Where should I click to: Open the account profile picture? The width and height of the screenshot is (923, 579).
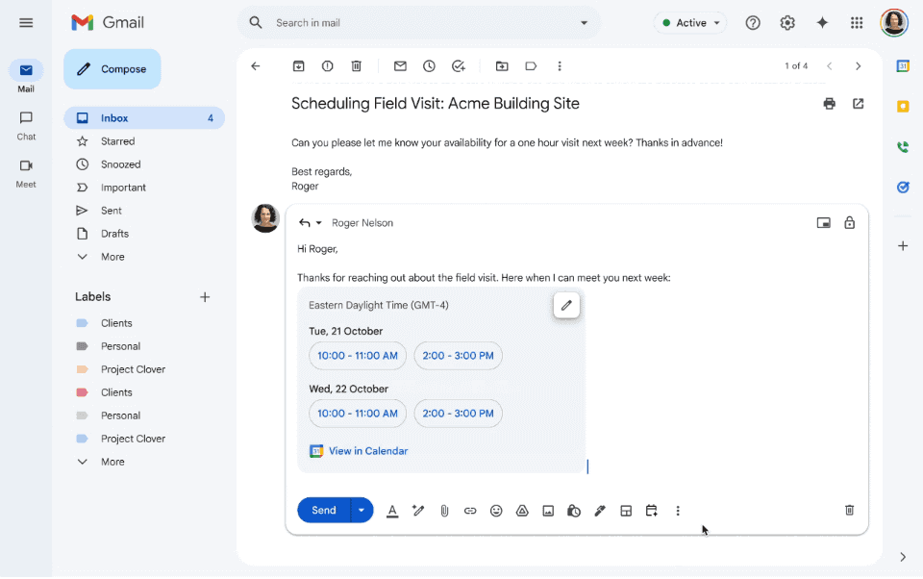[x=893, y=23]
